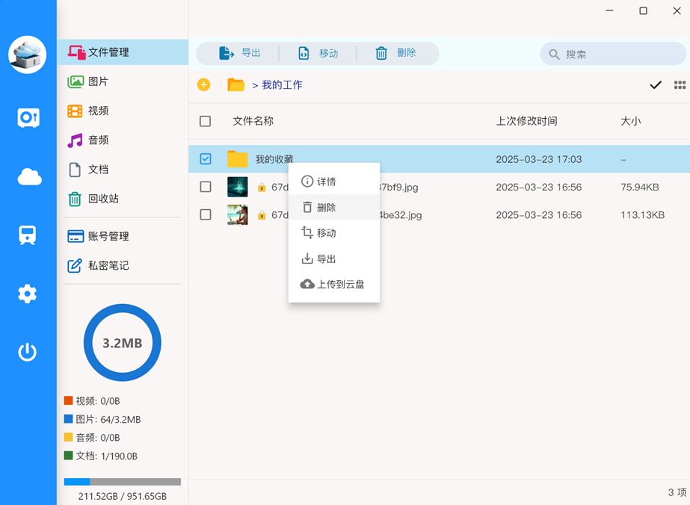Check the 4be32.jpg row checkbox
Viewport: 690px width, 505px height.
click(205, 214)
